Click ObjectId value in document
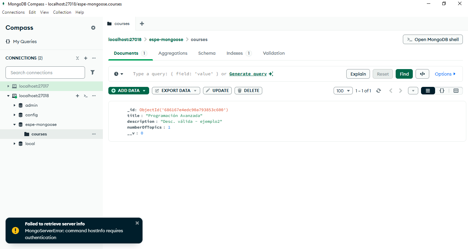Image resolution: width=468 pixels, height=249 pixels. (x=184, y=110)
